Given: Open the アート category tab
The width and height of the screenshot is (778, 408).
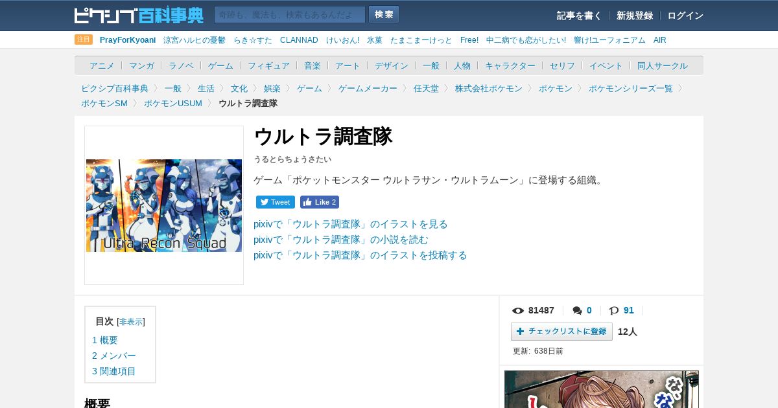Looking at the screenshot, I should (348, 65).
